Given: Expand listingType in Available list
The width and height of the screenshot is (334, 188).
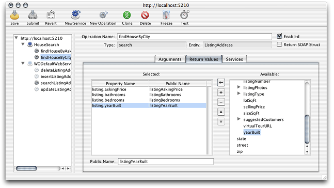Looking at the screenshot, I should [239, 93].
